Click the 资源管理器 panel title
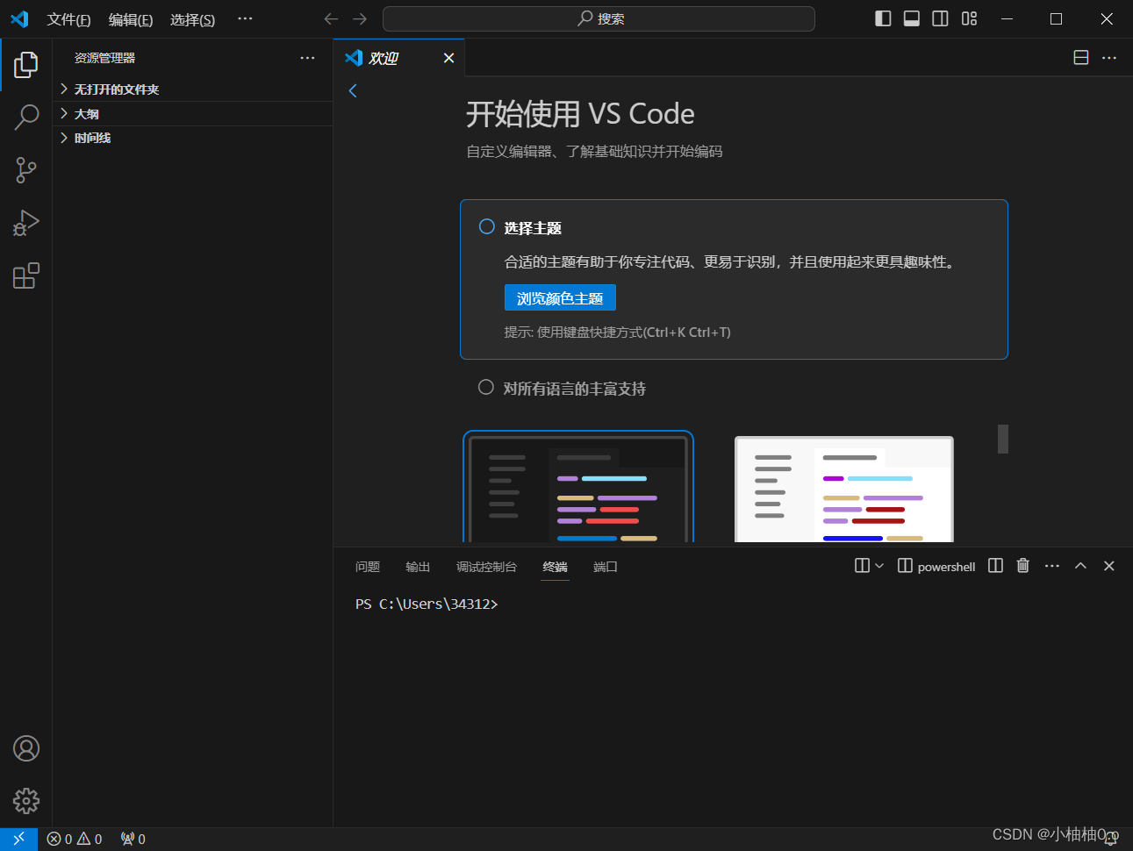Image resolution: width=1133 pixels, height=851 pixels. (104, 58)
